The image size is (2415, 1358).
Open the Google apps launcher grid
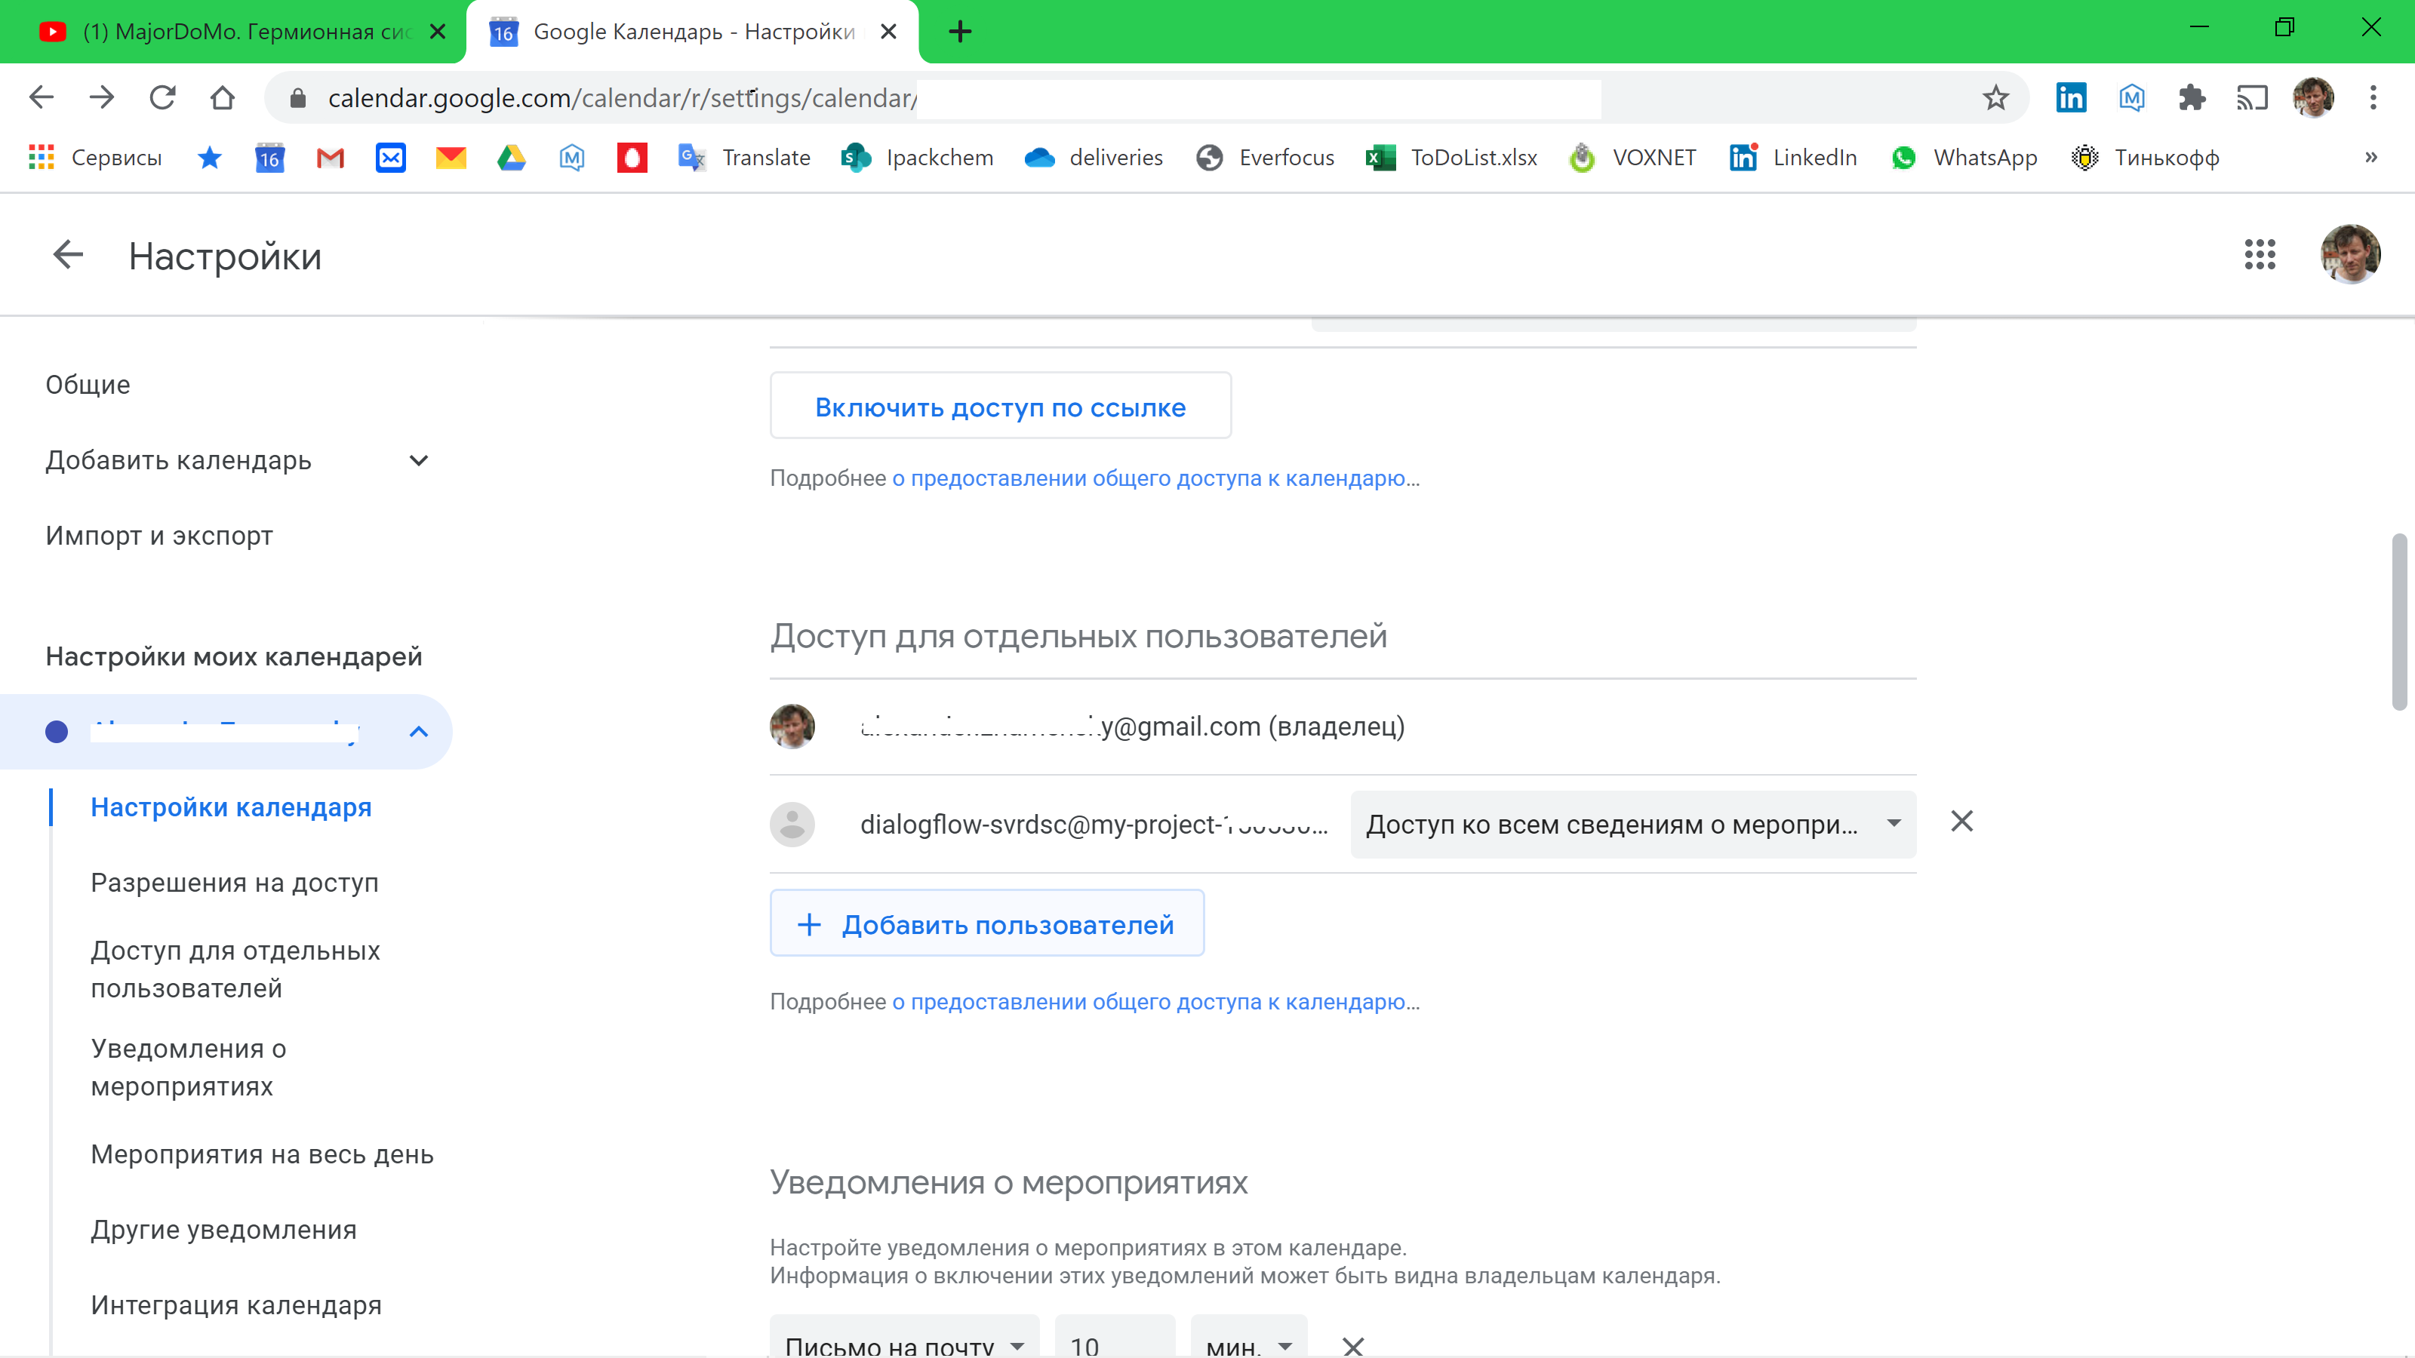(x=2260, y=254)
